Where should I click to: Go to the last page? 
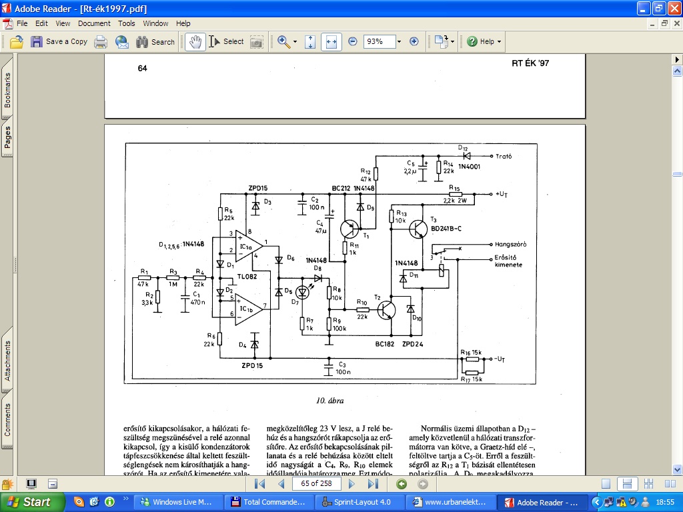pyautogui.click(x=373, y=484)
